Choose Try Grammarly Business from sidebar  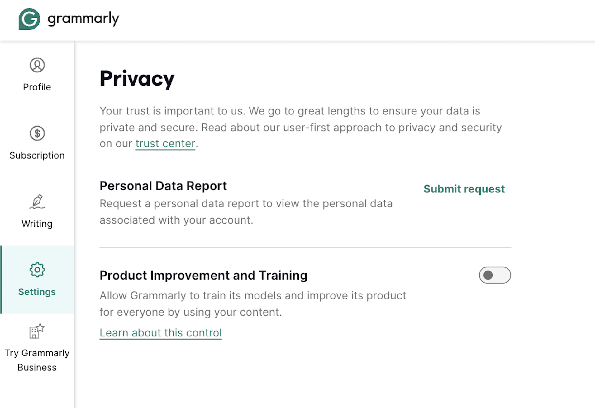pos(37,360)
